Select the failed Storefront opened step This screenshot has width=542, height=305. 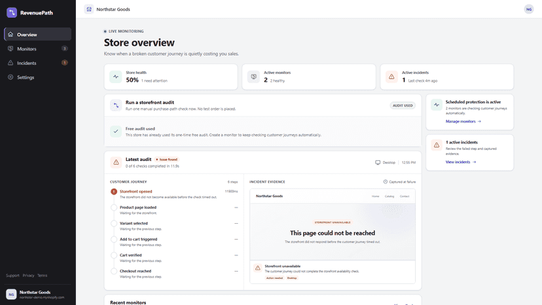174,194
